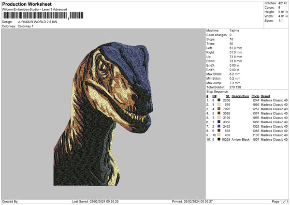Click the stitch count '3330'
The width and height of the screenshot is (290, 205).
[226, 122]
